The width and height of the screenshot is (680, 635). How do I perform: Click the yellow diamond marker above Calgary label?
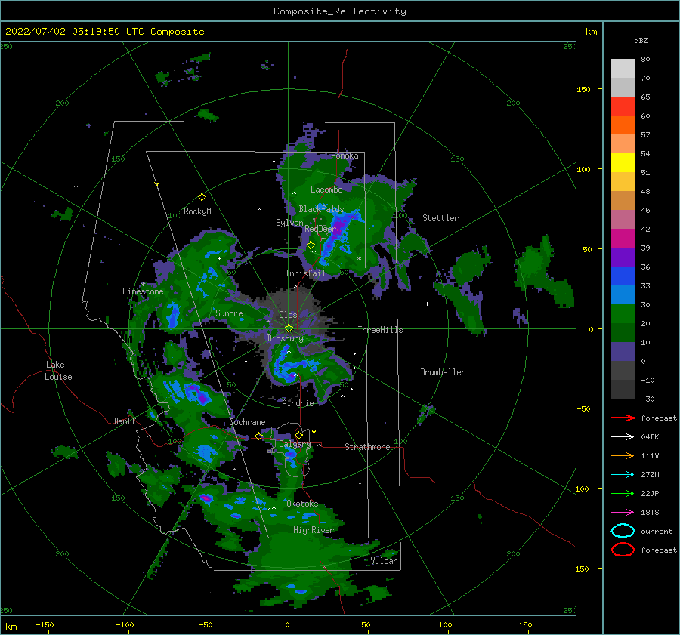pyautogui.click(x=298, y=435)
